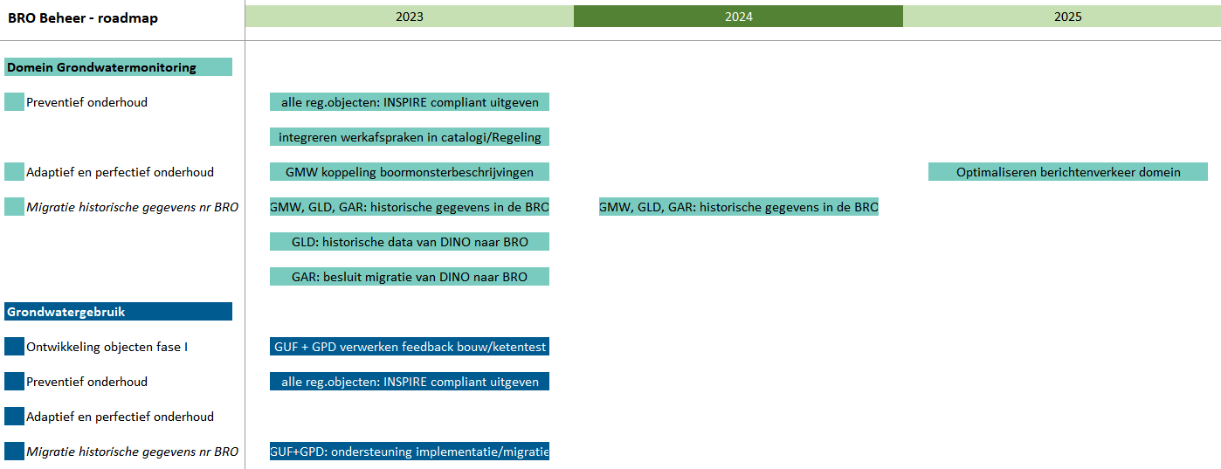Image resolution: width=1221 pixels, height=469 pixels.
Task: Select the 2025 year header
Action: click(1066, 16)
